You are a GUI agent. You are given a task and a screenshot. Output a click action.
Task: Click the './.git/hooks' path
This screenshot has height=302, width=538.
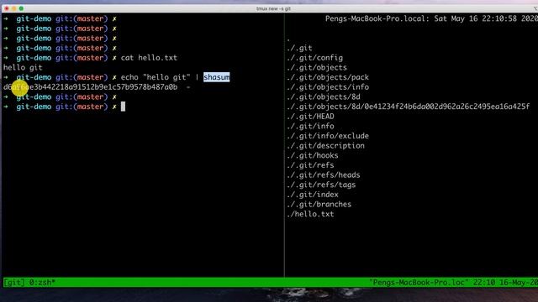click(313, 155)
